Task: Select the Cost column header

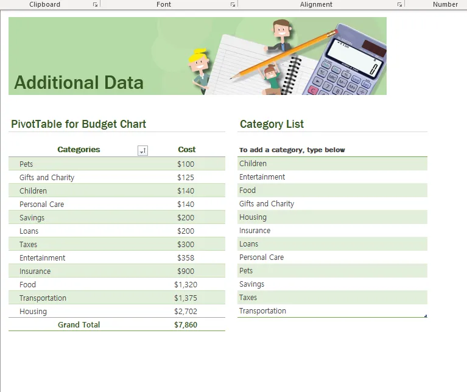Action: pos(187,149)
